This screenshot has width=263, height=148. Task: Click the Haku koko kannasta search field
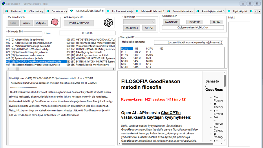189,43
